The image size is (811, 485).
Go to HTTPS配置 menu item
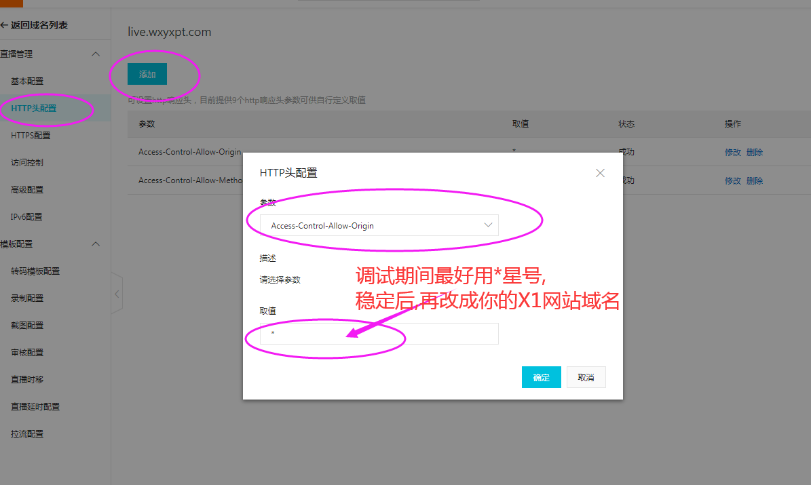31,136
